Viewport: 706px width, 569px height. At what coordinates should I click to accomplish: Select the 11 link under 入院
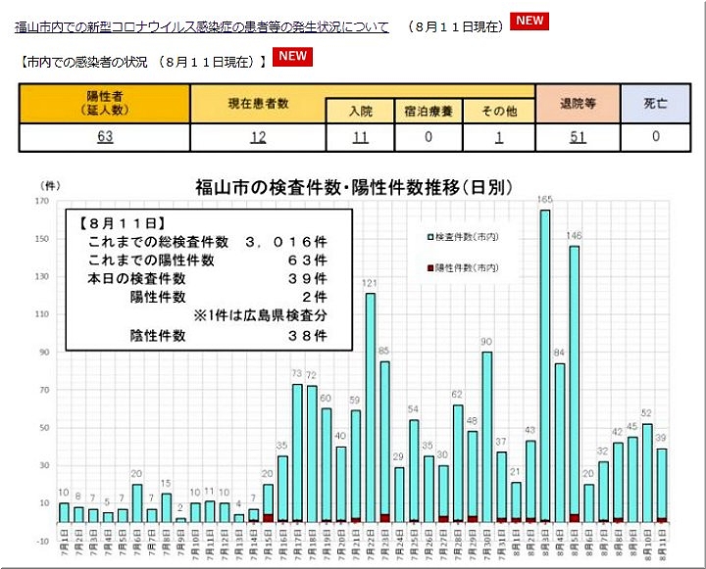[x=360, y=137]
